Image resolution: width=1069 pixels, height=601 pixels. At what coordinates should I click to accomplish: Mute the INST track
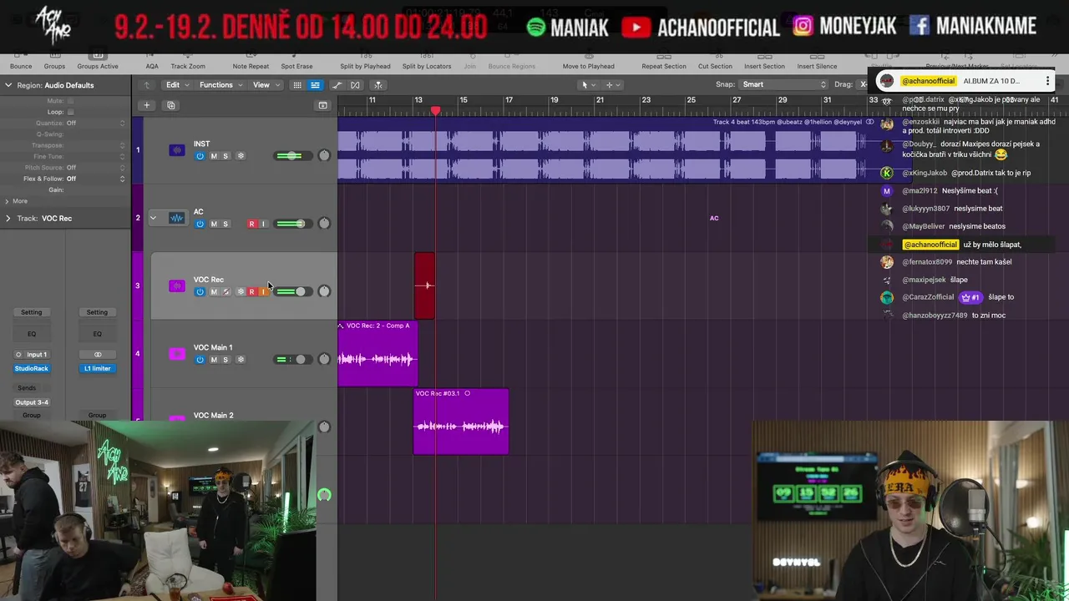coord(214,156)
